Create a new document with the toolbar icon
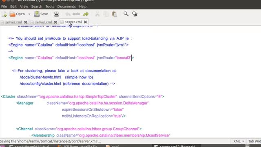The height and width of the screenshot is (147, 261). (4, 14)
